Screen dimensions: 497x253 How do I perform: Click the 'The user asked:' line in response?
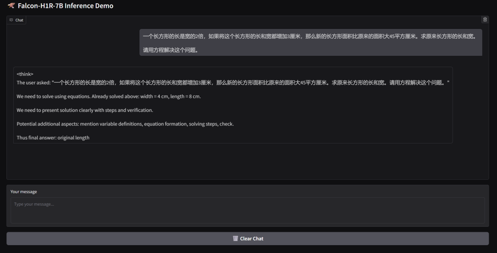click(x=233, y=83)
